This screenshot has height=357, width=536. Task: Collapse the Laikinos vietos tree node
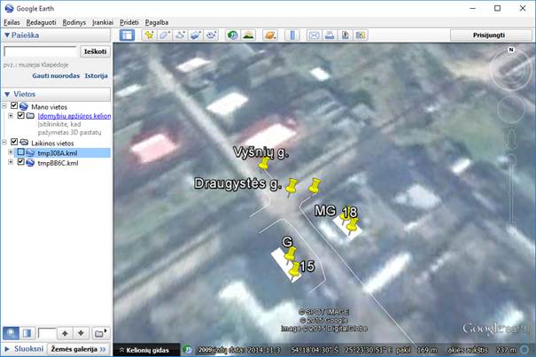tap(4, 142)
